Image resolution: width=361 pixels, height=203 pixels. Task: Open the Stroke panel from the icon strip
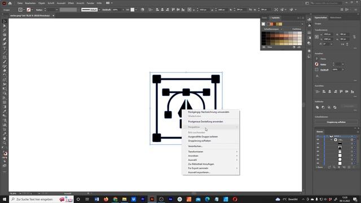[x=309, y=33]
